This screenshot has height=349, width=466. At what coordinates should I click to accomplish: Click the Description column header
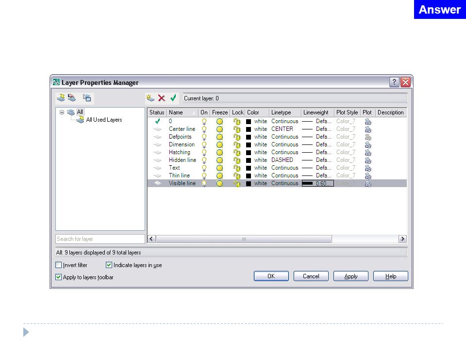click(x=391, y=112)
